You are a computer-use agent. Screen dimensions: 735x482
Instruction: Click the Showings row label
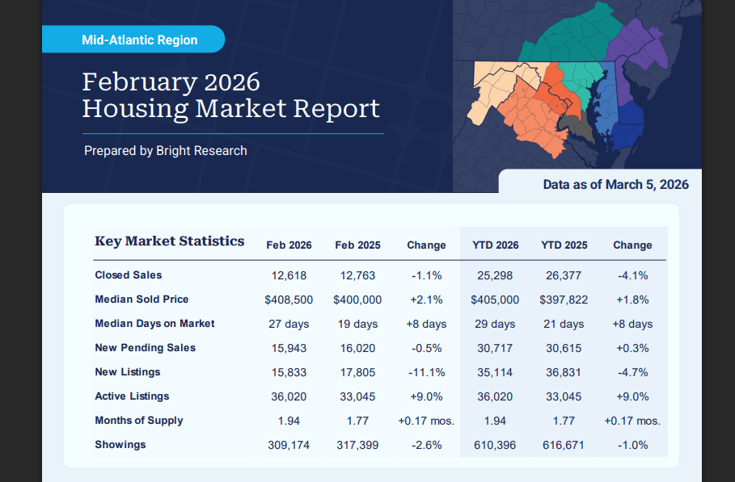tap(120, 445)
